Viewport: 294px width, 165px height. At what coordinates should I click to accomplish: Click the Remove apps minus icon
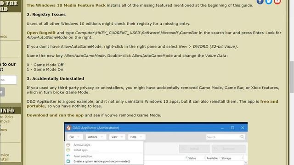[x=68, y=145]
